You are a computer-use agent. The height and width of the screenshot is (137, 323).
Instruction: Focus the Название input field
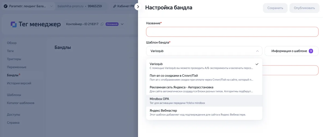click(232, 32)
